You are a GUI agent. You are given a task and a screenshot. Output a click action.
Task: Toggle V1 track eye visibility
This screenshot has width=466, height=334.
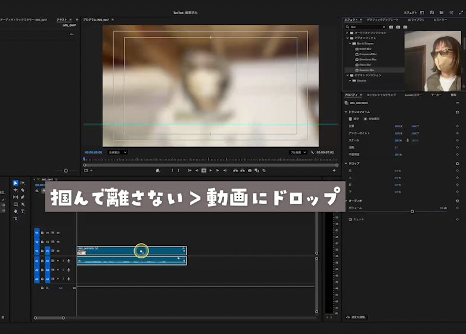point(58,251)
